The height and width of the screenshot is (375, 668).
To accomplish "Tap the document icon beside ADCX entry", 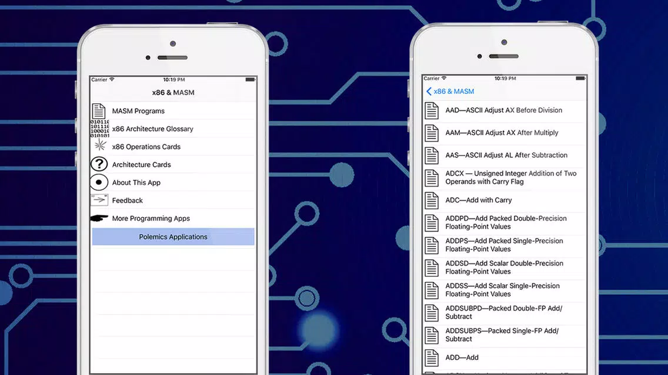I will (432, 178).
